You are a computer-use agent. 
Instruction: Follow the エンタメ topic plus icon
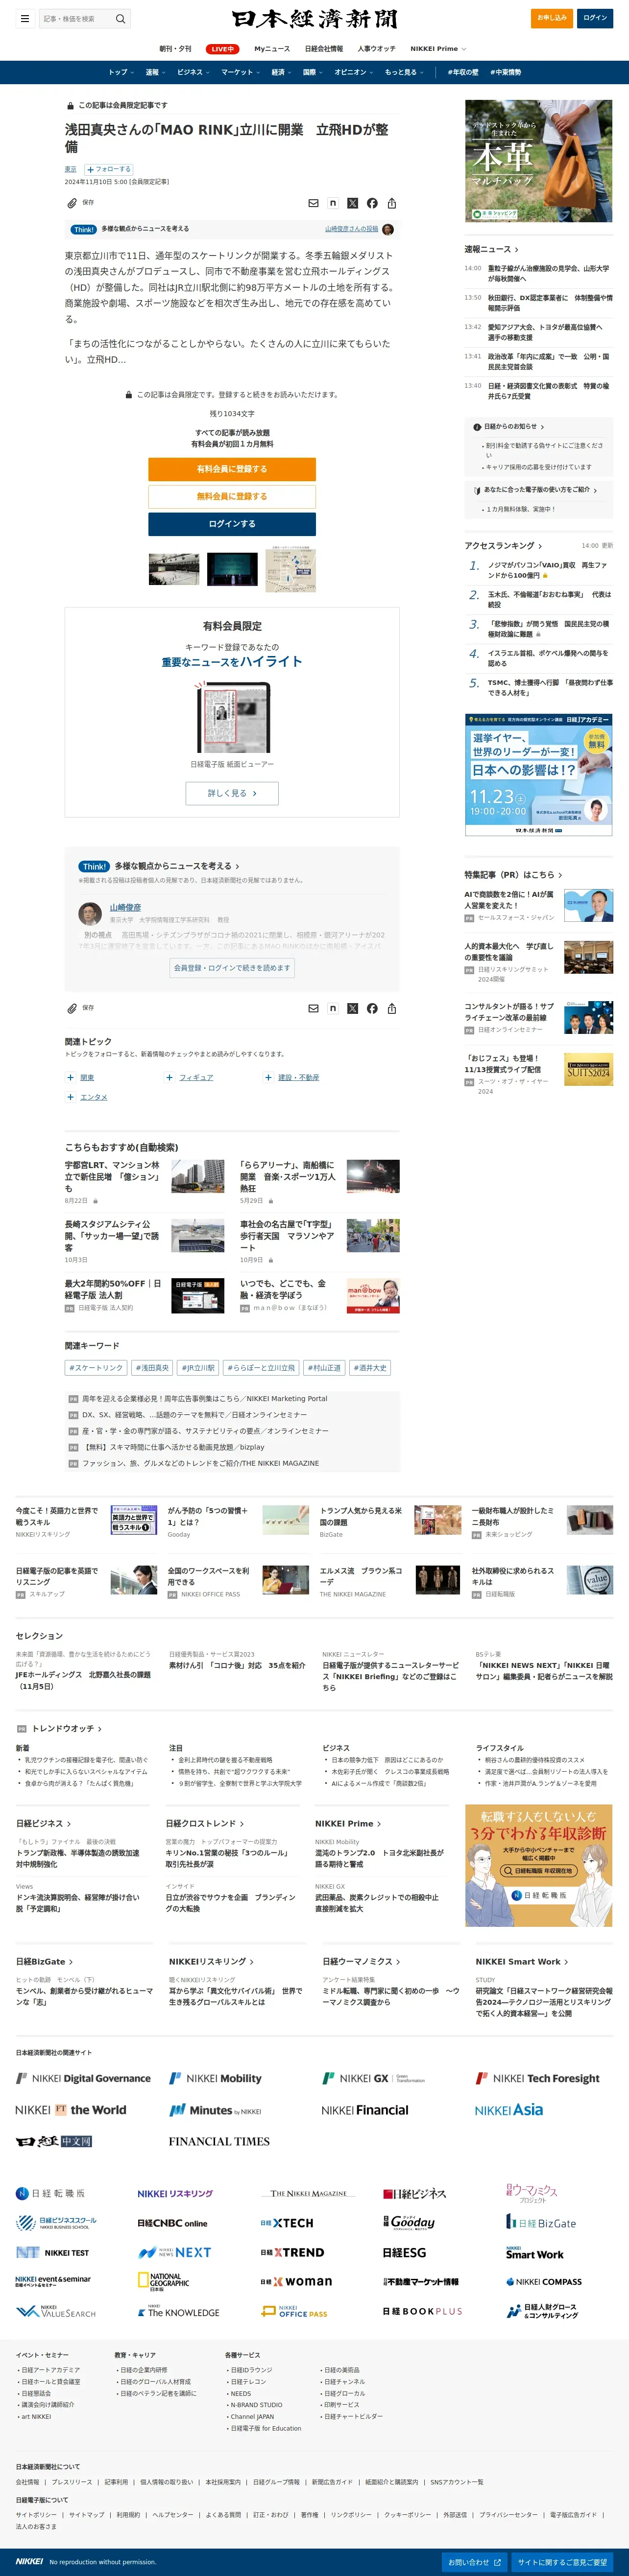pyautogui.click(x=70, y=1097)
